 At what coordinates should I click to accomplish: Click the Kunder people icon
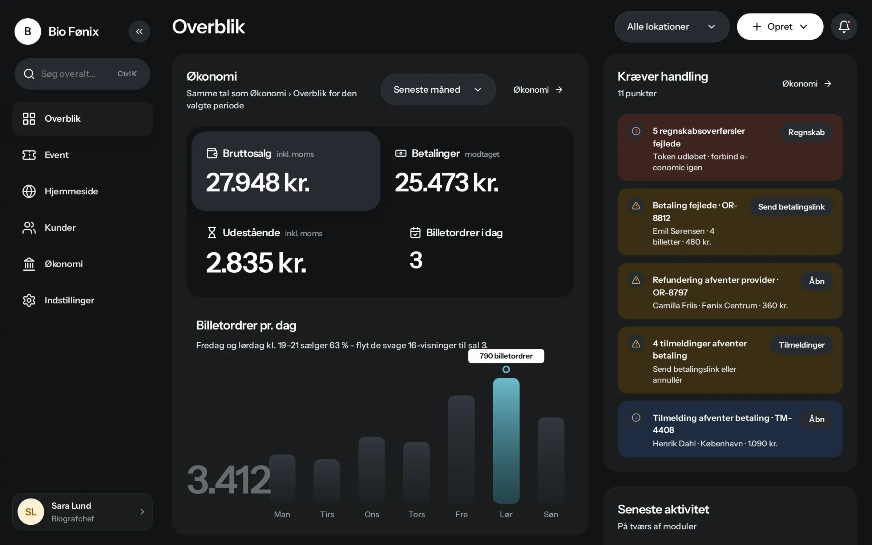pyautogui.click(x=29, y=228)
